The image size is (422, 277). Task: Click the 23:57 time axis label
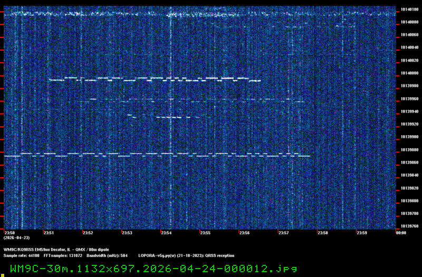coord(283,233)
